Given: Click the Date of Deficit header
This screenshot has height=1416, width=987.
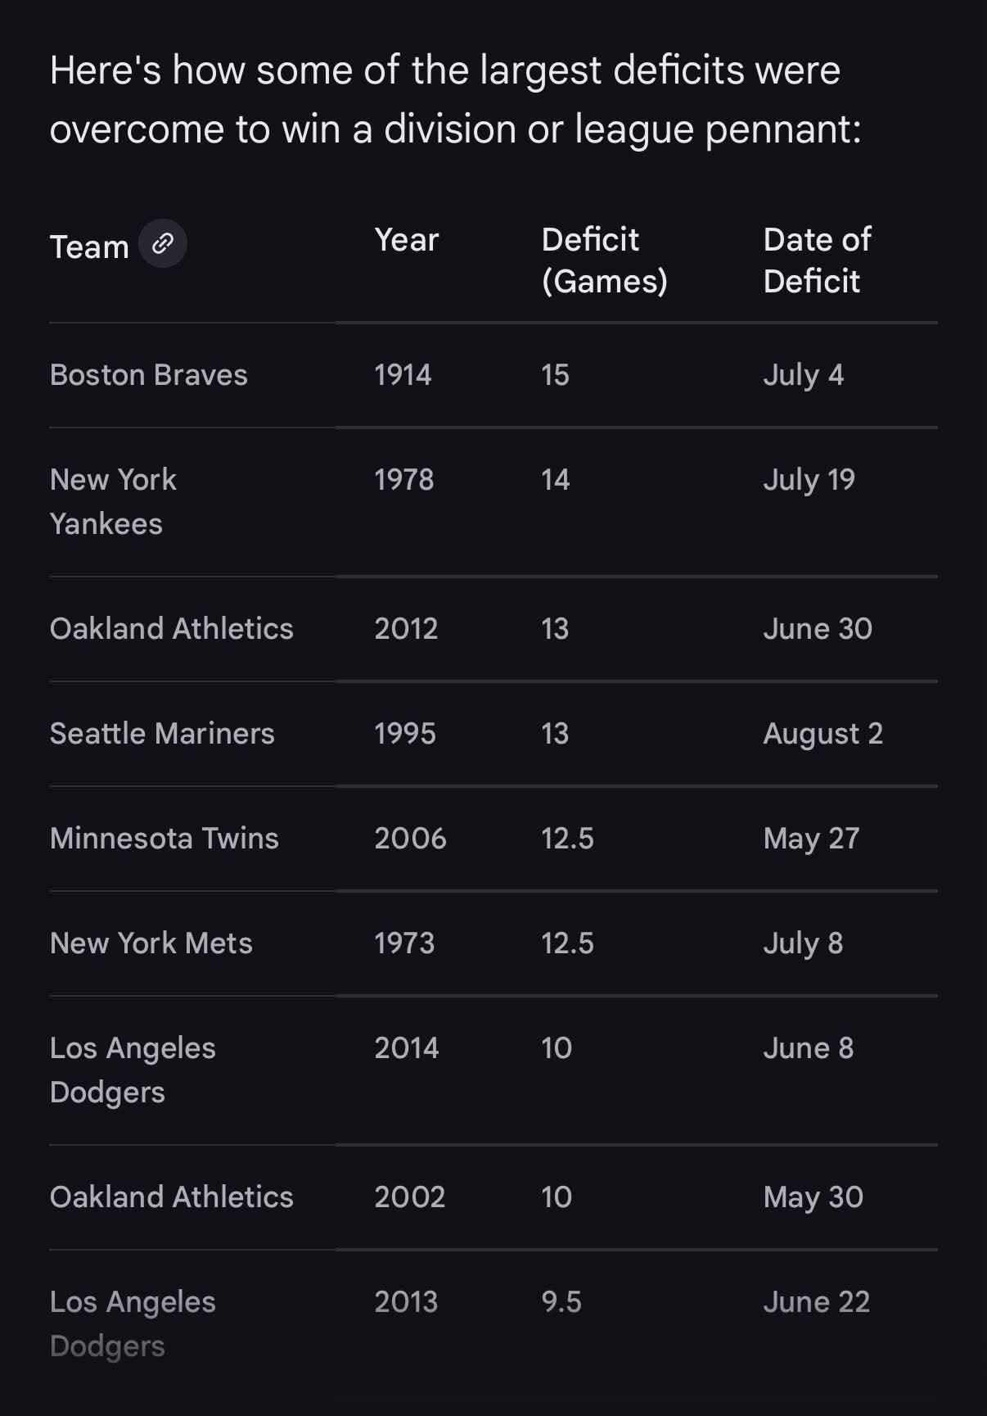Looking at the screenshot, I should click(817, 260).
